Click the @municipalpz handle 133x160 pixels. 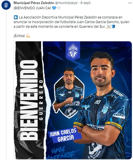tap(66, 3)
